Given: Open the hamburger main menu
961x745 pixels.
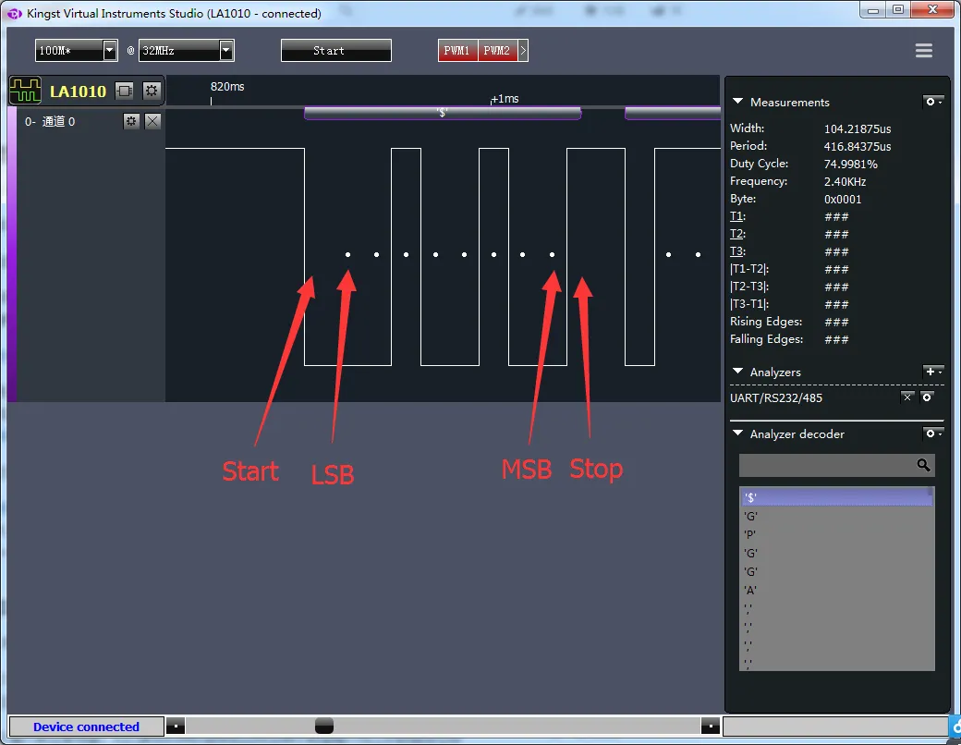Looking at the screenshot, I should point(923,51).
